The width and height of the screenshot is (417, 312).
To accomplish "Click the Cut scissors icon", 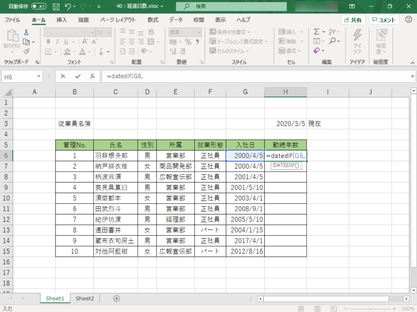I will click(26, 32).
